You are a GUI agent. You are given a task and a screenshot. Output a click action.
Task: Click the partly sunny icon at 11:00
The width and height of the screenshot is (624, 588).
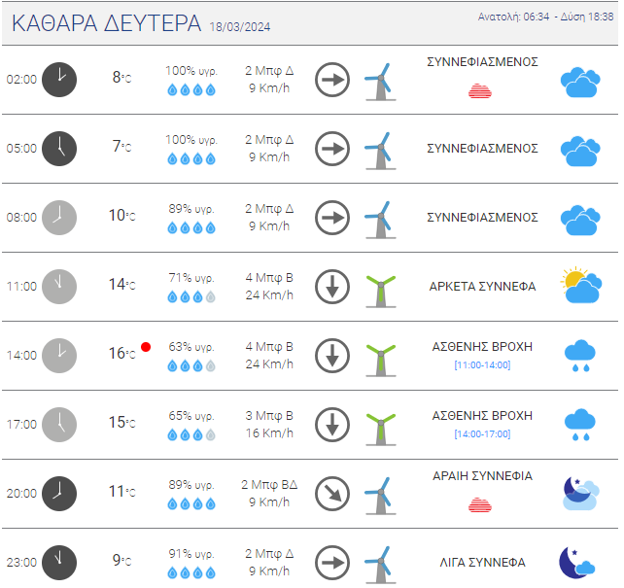(580, 287)
